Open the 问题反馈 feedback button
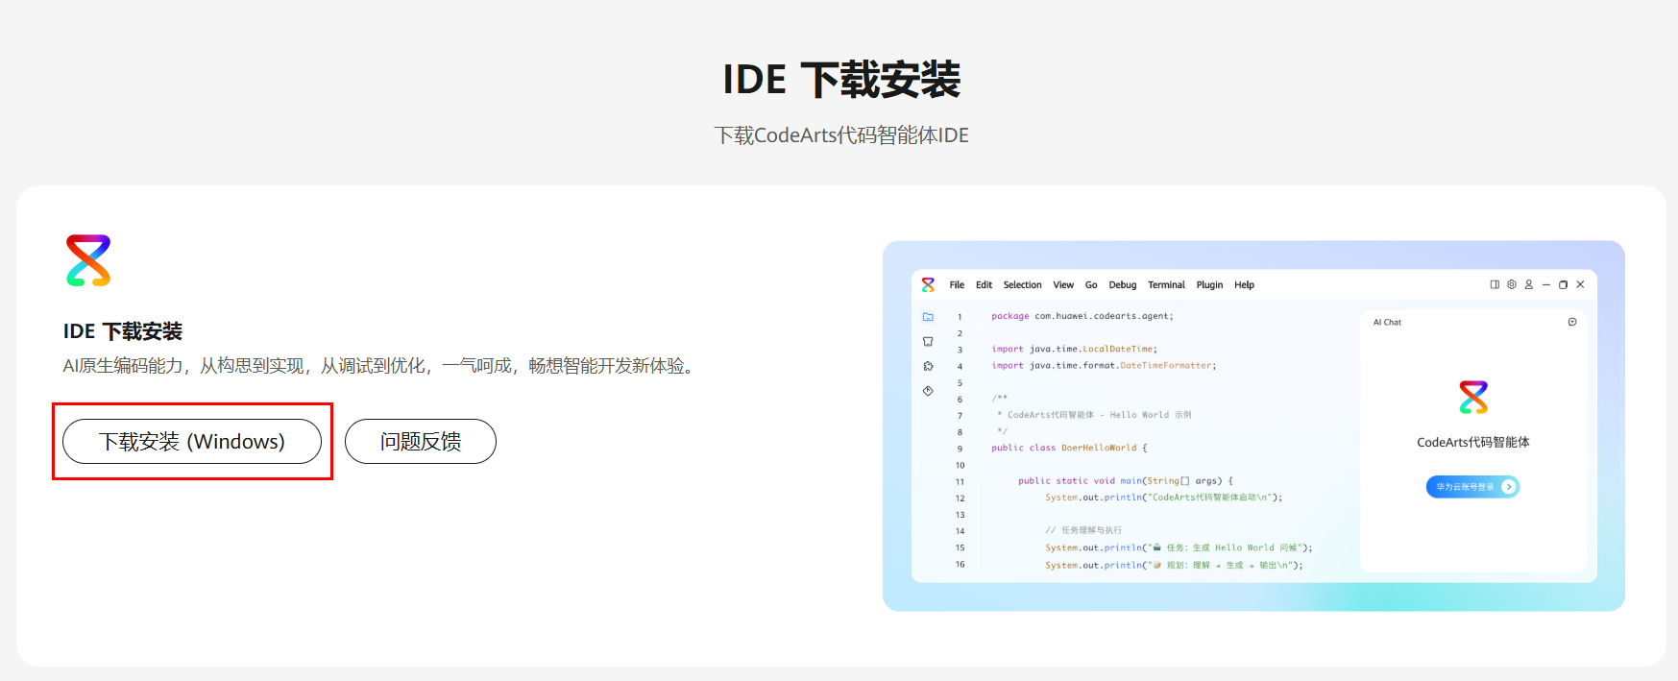Viewport: 1678px width, 681px height. click(x=421, y=442)
